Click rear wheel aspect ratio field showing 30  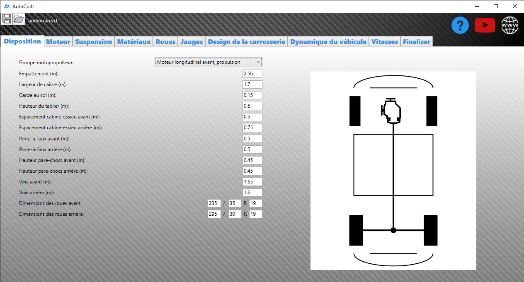[x=235, y=214]
